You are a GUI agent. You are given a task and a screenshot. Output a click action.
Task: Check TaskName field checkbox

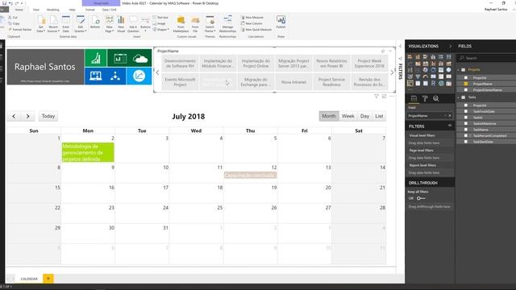[466, 130]
